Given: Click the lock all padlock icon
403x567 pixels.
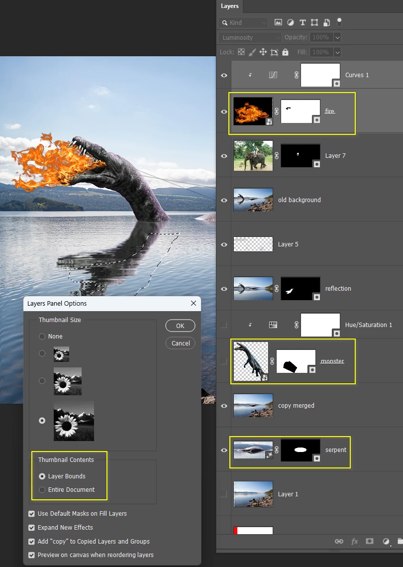Looking at the screenshot, I should [286, 52].
